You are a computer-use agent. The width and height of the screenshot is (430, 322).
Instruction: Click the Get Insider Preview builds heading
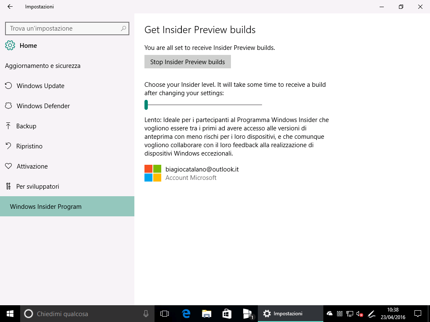[200, 30]
